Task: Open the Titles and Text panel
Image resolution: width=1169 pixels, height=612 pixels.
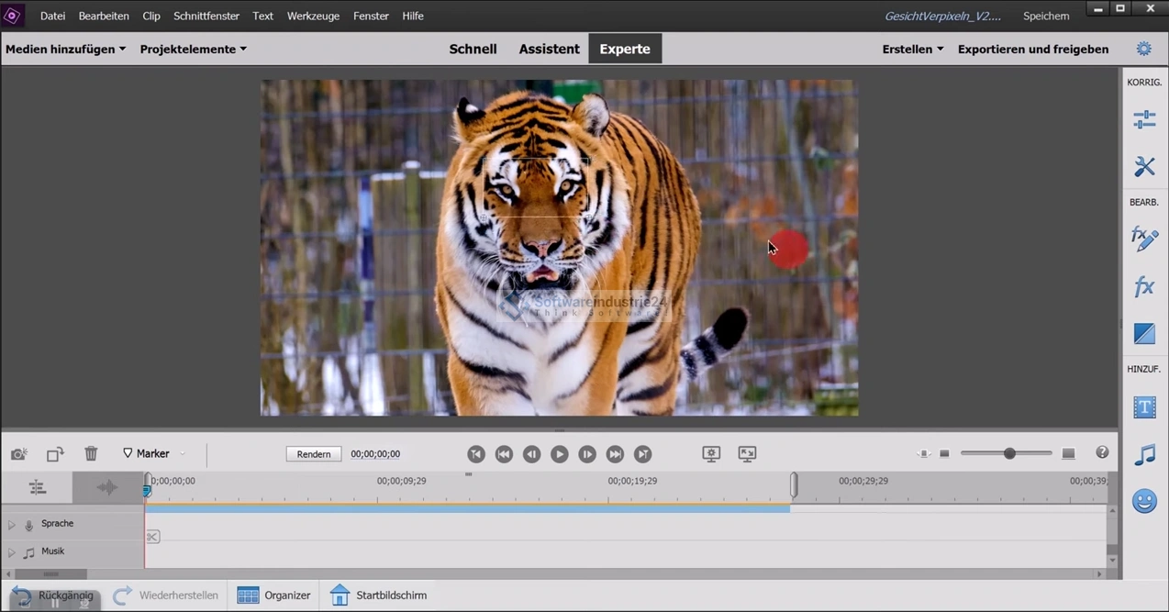Action: coord(1144,407)
